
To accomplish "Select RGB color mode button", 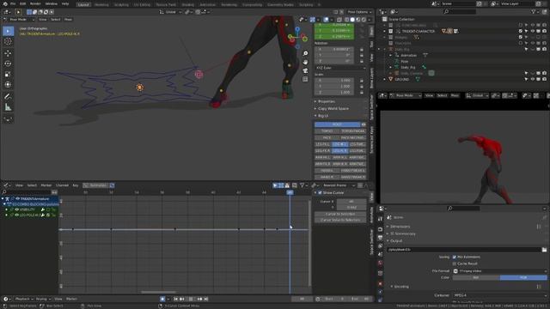I will pos(523,277).
